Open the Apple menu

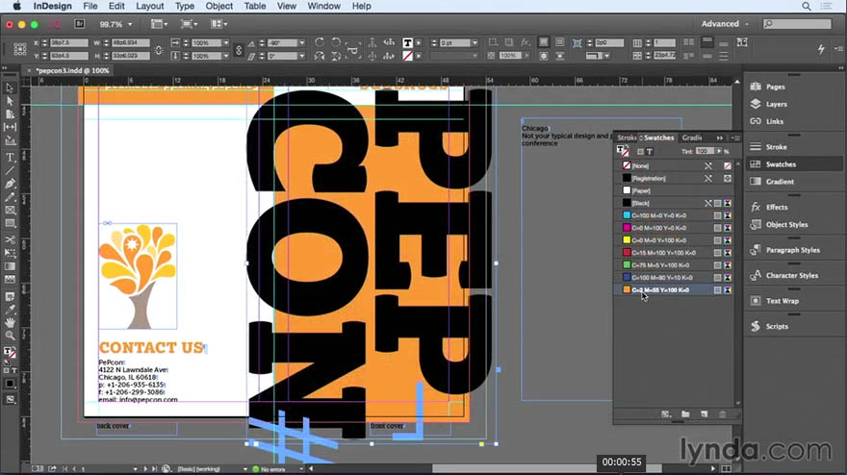pyautogui.click(x=16, y=6)
